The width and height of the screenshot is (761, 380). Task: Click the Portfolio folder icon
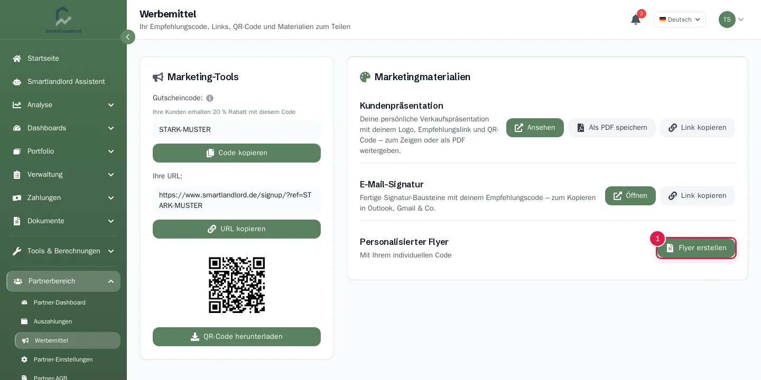[x=17, y=151]
